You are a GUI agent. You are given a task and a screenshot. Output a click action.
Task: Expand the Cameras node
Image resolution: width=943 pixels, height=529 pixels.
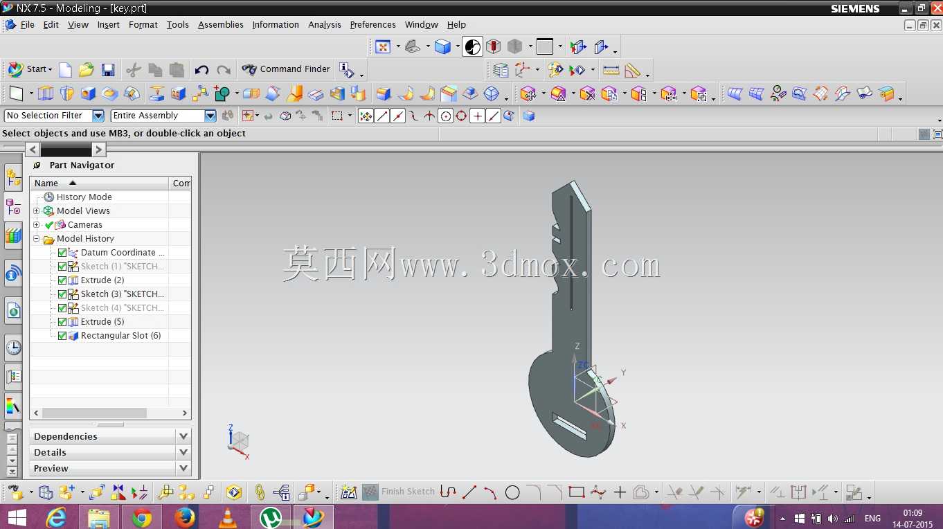tap(37, 225)
